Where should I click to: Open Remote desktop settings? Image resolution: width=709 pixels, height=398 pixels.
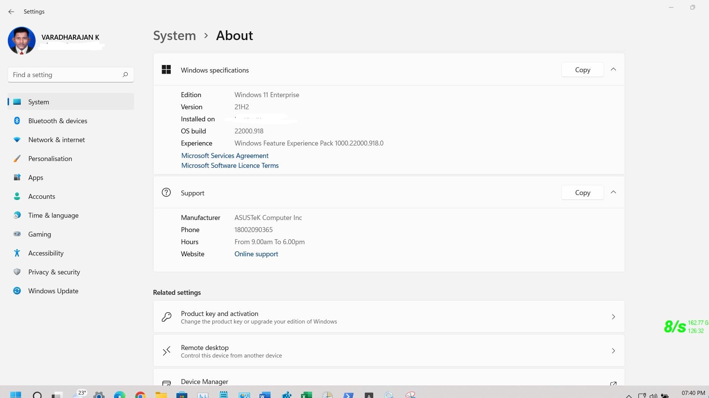click(x=389, y=351)
